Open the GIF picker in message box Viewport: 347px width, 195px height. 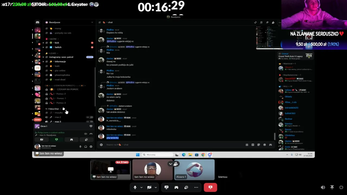click(x=253, y=145)
